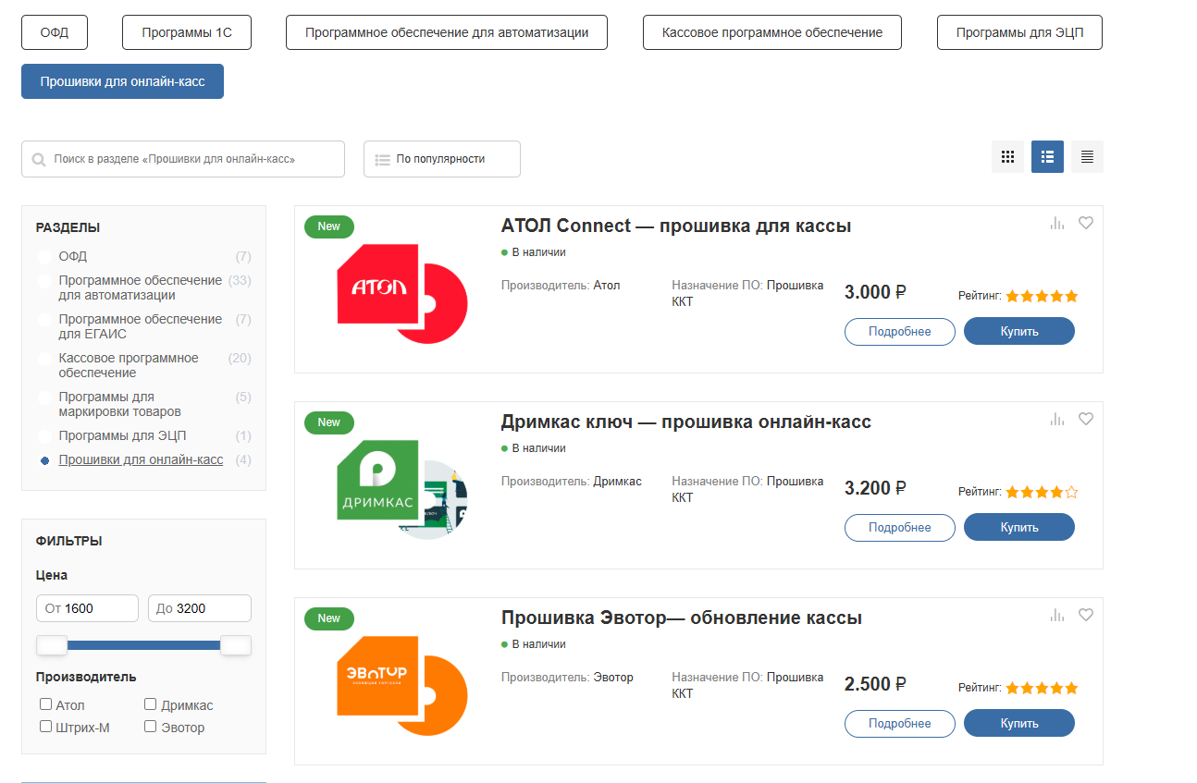The width and height of the screenshot is (1197, 783).
Task: Grab the minimum price slider handle
Action: point(52,645)
